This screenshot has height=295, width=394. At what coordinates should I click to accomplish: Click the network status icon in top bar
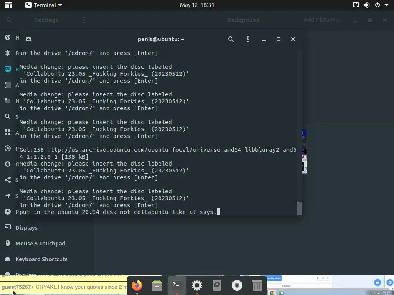[356, 5]
